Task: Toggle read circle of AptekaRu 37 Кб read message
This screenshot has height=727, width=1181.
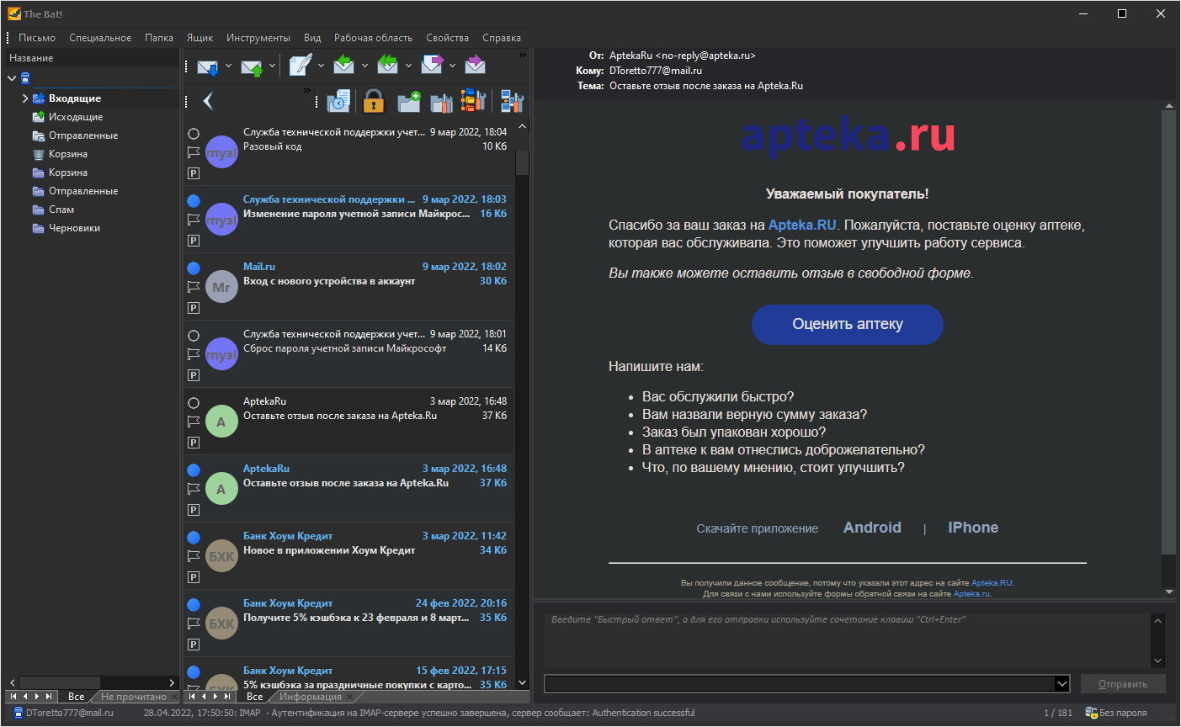Action: coord(194,403)
